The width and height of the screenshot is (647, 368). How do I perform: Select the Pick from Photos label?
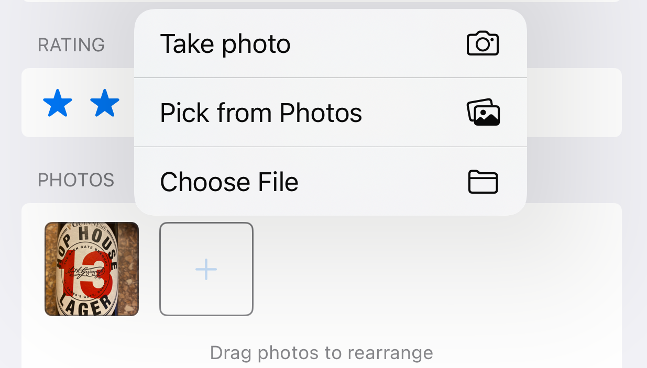point(261,113)
